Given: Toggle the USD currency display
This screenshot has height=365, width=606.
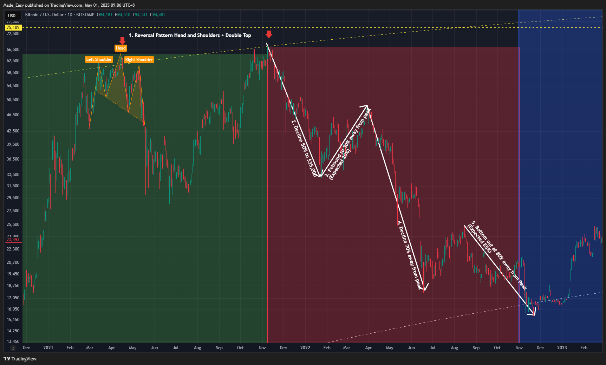Looking at the screenshot, I should pos(13,15).
